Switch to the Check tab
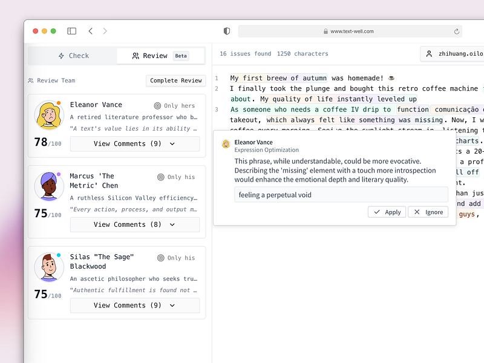Viewport: 484px width, 363px height. click(73, 56)
